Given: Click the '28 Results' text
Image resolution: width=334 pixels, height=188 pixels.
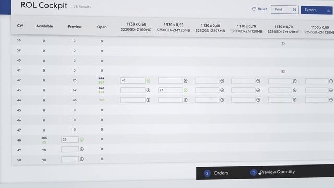Looking at the screenshot, I should 82,7.
